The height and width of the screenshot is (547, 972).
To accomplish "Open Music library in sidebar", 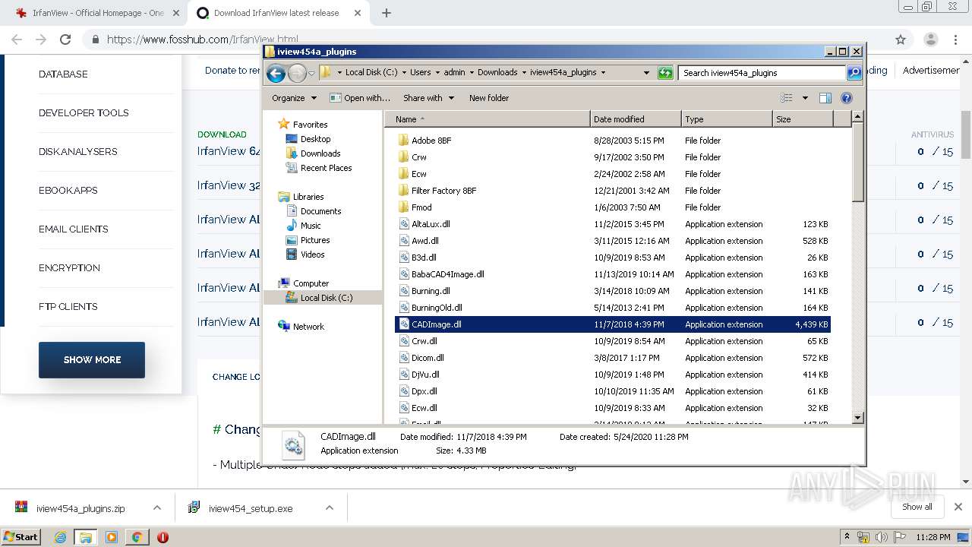I will point(310,226).
